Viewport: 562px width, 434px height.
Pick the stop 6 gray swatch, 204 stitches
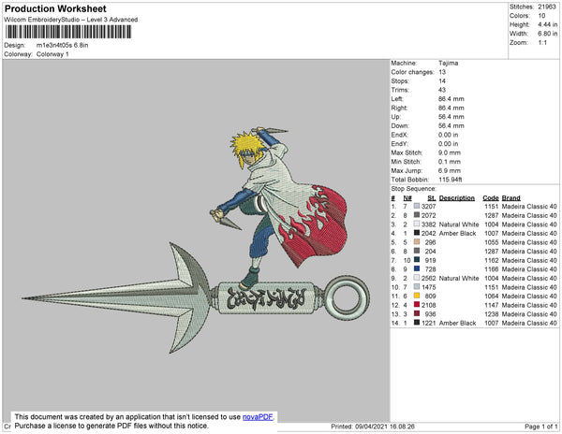417,251
